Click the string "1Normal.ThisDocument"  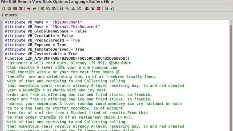75,27
